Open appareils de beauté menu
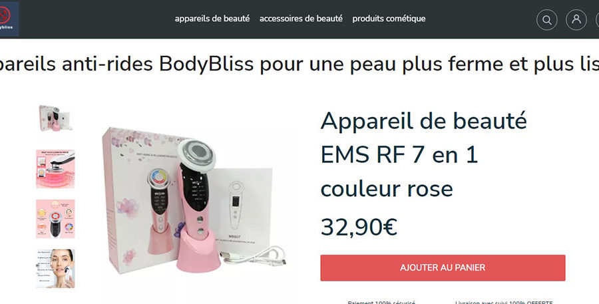The height and width of the screenshot is (304, 599). (212, 19)
